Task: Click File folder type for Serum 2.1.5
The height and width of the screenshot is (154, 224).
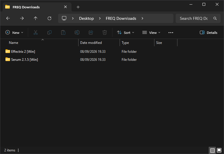Action: click(129, 59)
